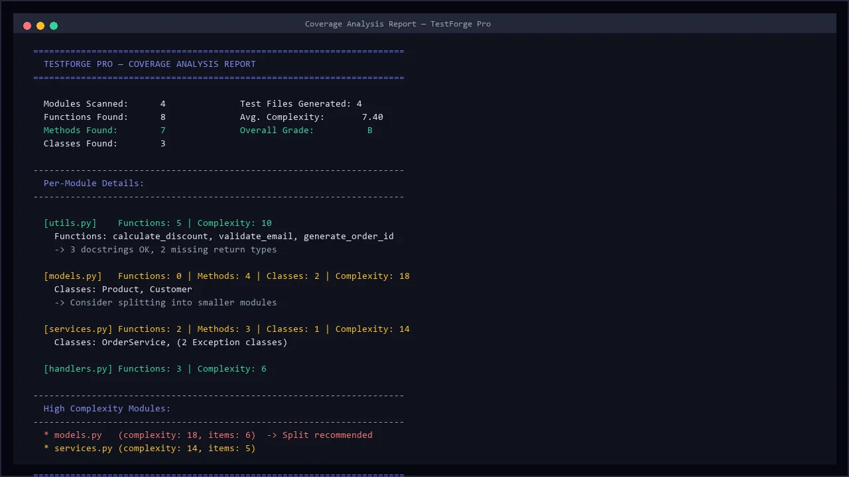This screenshot has height=477, width=849.
Task: Click the function name 'calculate_discount'
Action: click(161, 237)
